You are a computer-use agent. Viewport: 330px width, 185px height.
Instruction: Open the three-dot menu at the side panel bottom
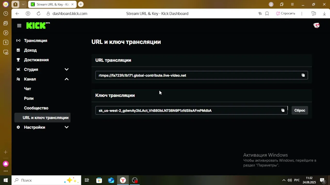pos(6,171)
